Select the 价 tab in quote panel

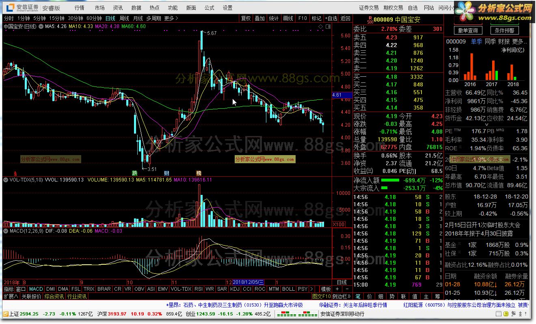click(x=369, y=296)
